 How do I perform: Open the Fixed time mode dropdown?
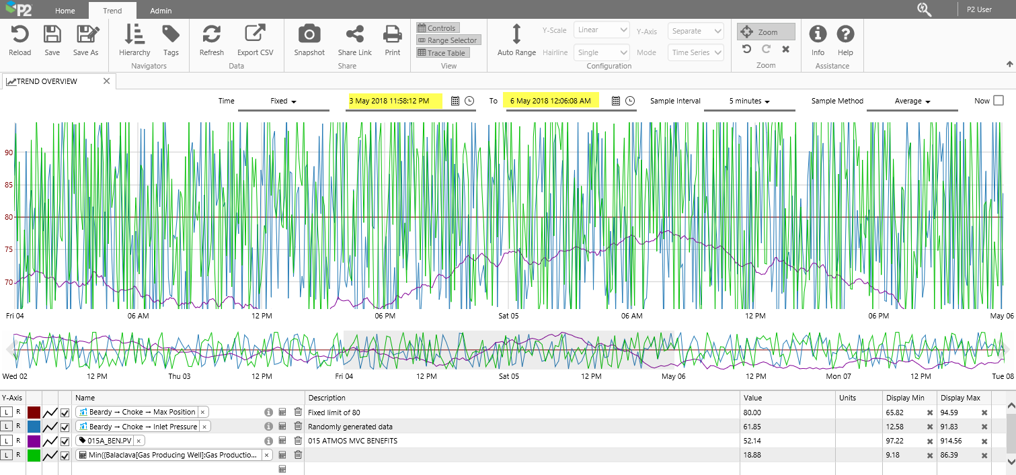283,101
